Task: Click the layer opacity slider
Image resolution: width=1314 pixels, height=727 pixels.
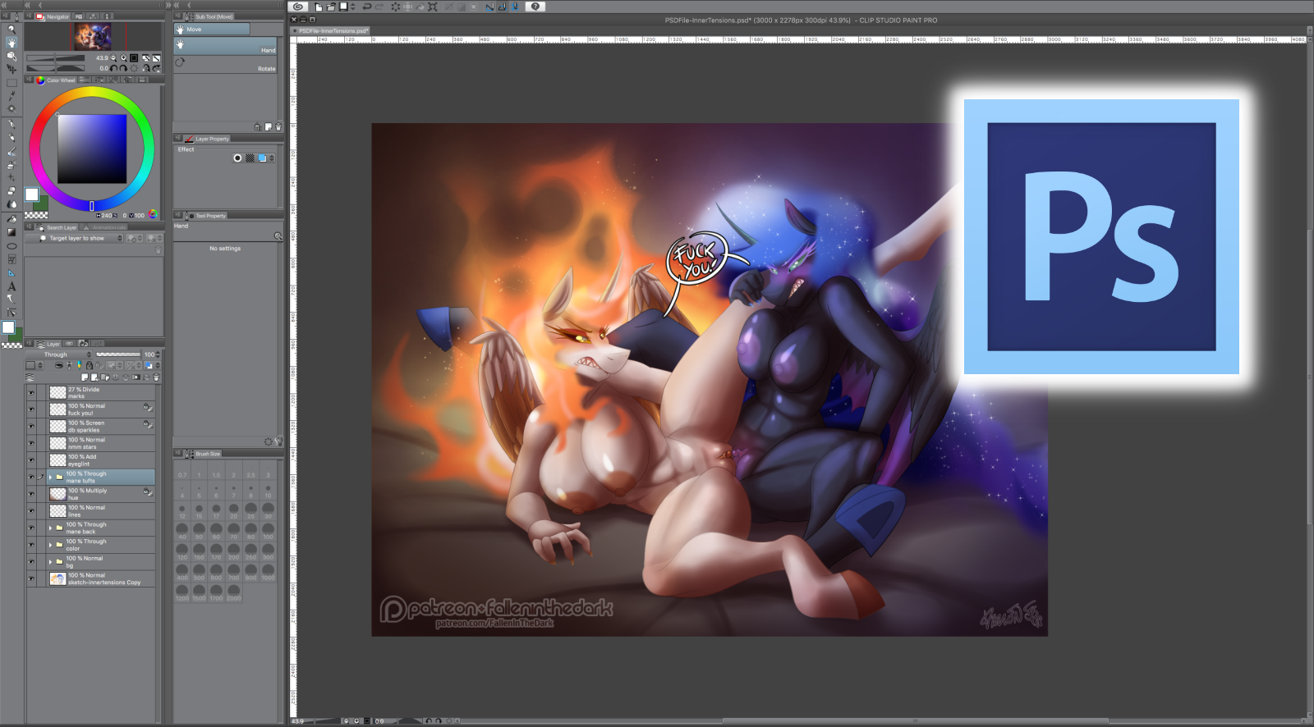Action: [118, 354]
